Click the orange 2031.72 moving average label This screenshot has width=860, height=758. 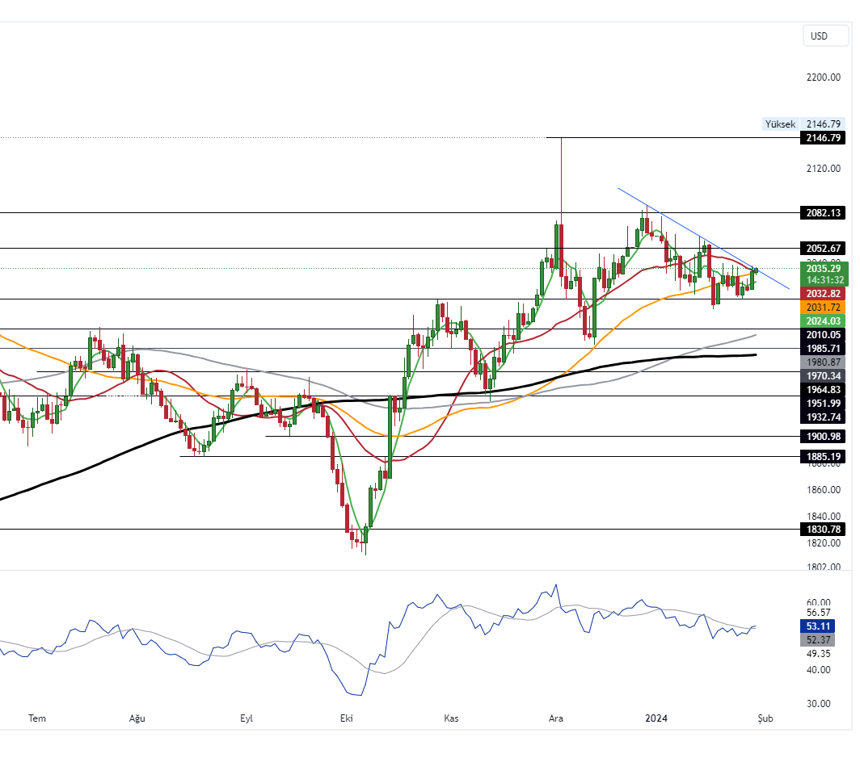click(823, 308)
